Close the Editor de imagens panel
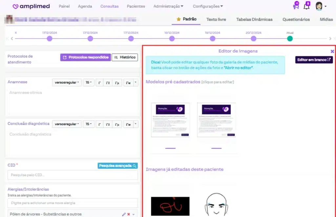 [x=332, y=51]
